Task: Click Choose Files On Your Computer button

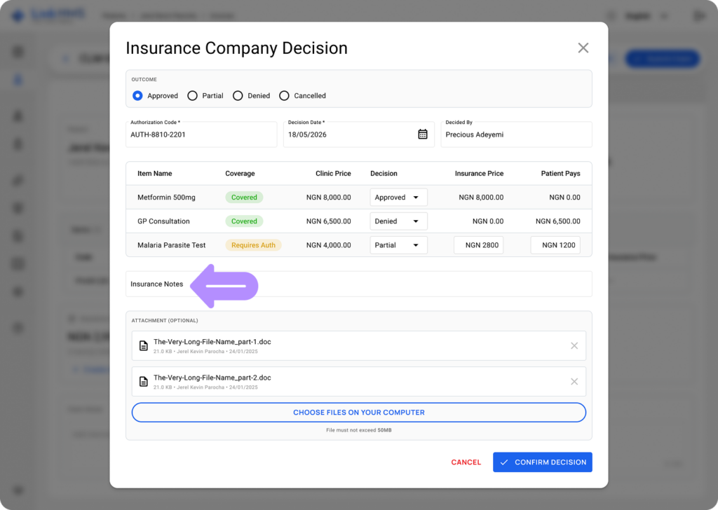Action: pyautogui.click(x=359, y=412)
